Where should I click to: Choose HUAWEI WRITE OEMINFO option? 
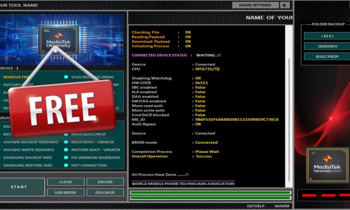31,150
